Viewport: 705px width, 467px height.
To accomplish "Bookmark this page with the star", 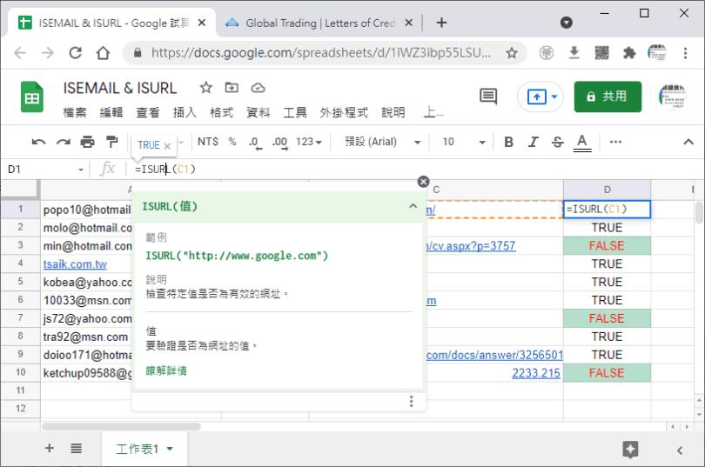I will click(x=511, y=53).
